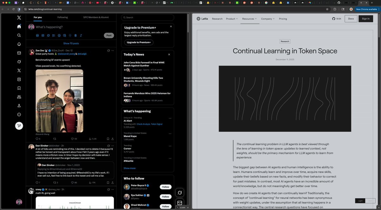The width and height of the screenshot is (381, 210).
Task: Expand the Product dropdown on Letta
Action: pos(231,19)
